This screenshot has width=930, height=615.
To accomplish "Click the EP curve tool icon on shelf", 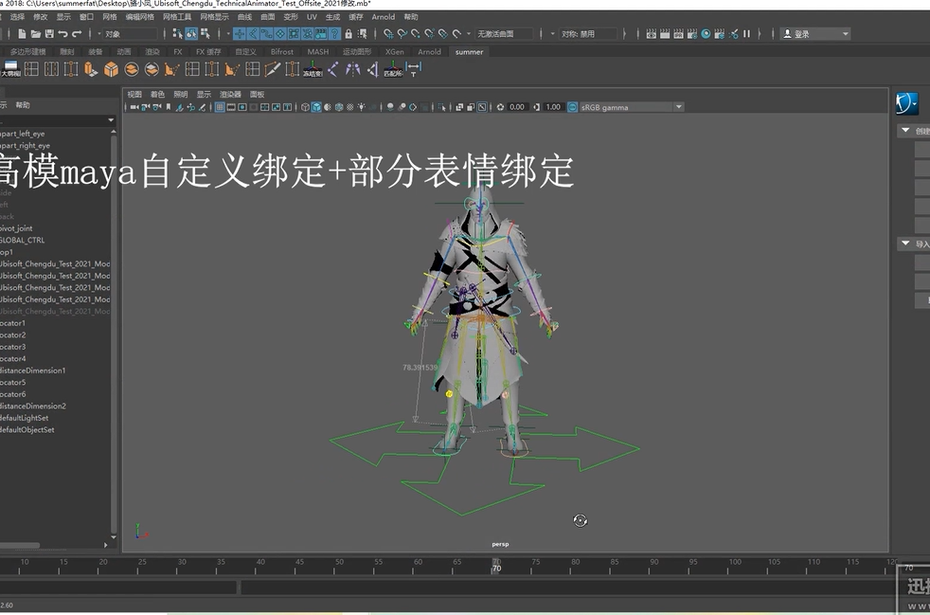I will [273, 68].
